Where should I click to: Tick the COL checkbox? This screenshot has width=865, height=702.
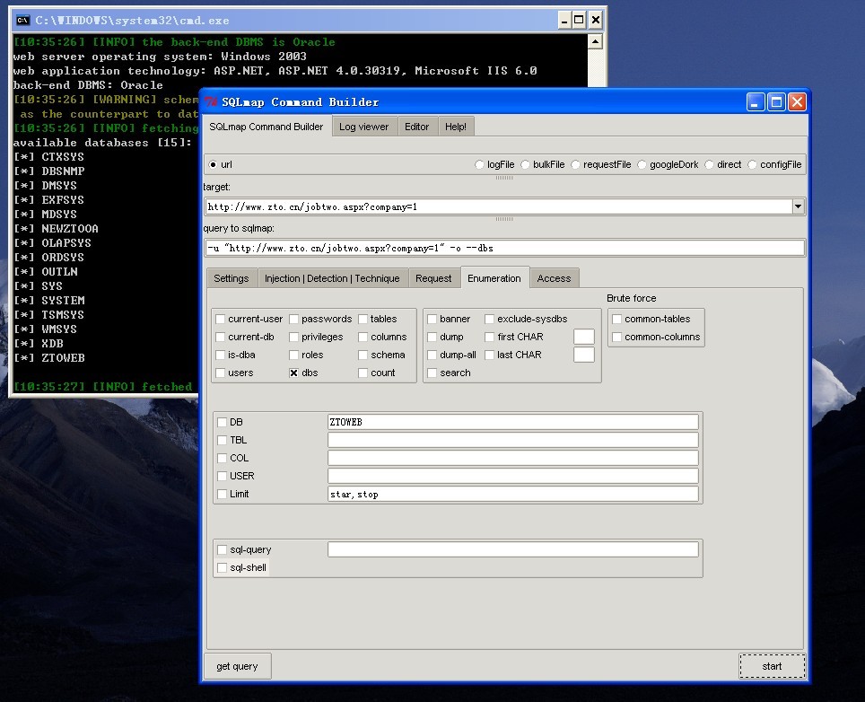223,458
